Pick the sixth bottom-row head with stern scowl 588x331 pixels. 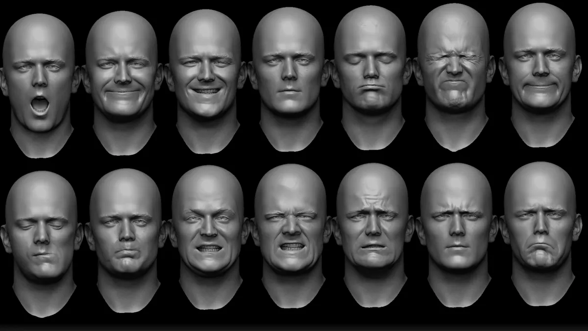[457, 235]
